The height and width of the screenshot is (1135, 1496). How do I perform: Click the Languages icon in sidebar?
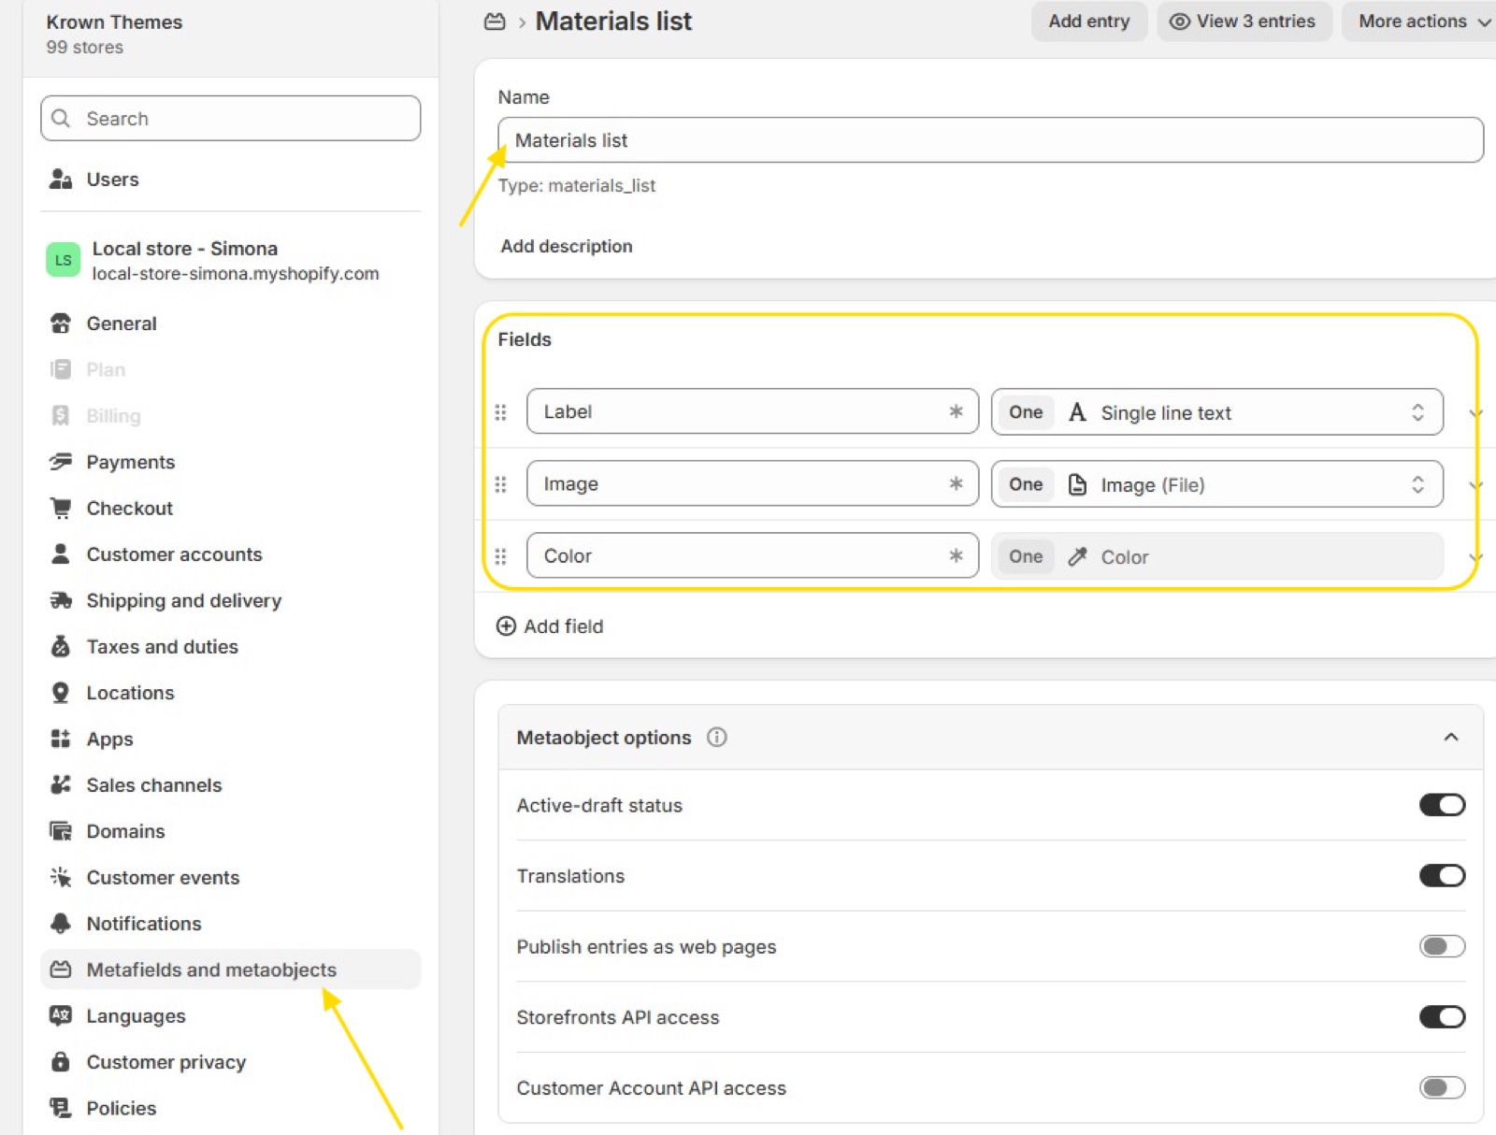[x=61, y=1015]
